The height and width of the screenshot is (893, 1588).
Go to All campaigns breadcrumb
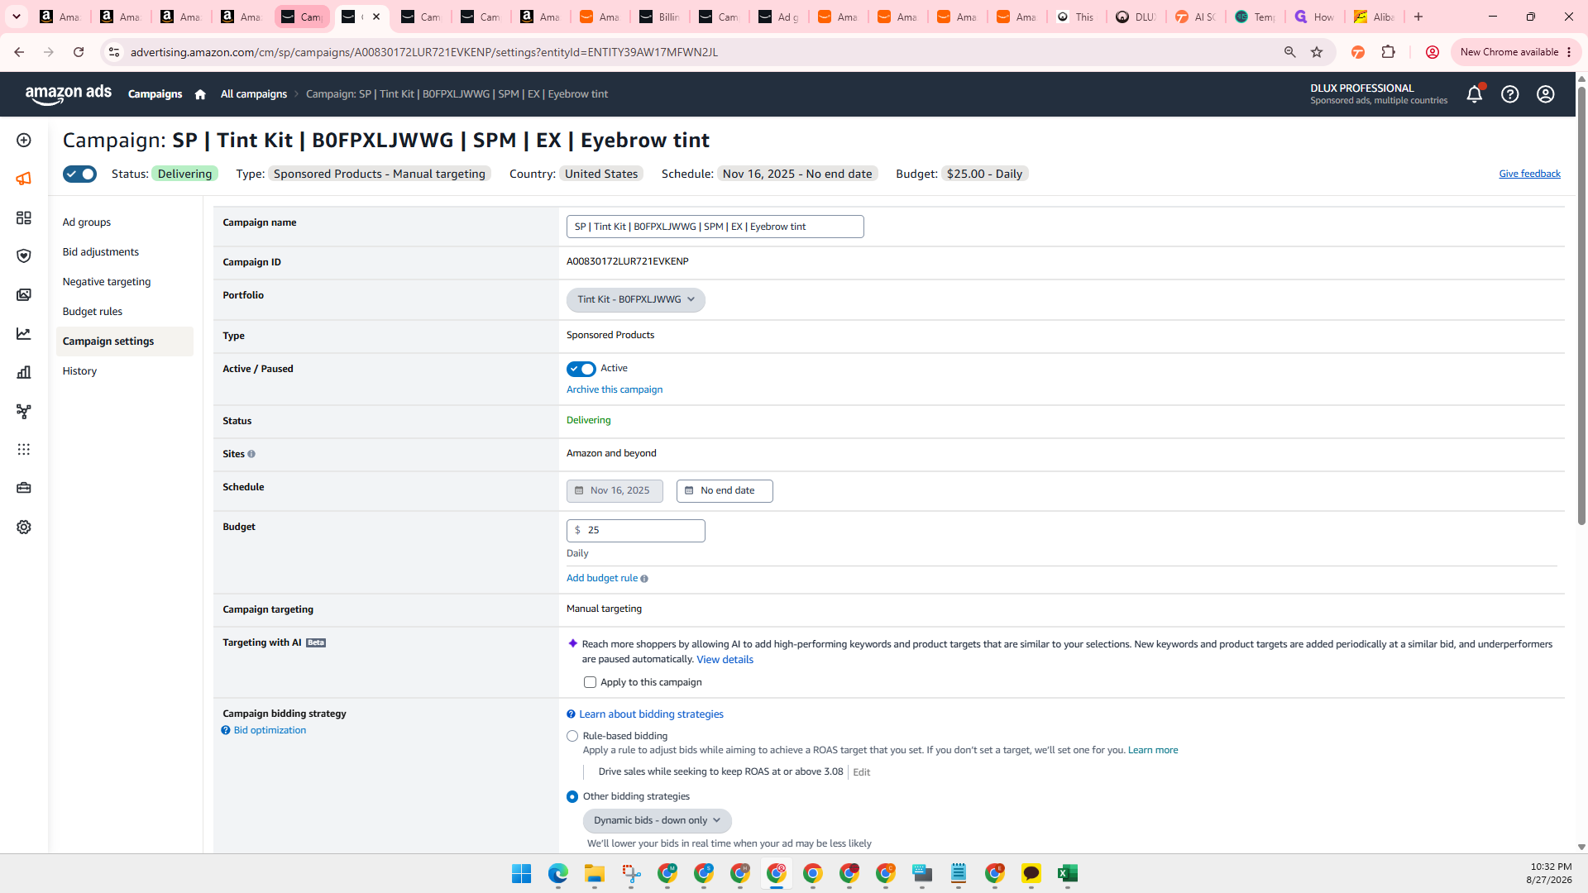click(x=254, y=94)
